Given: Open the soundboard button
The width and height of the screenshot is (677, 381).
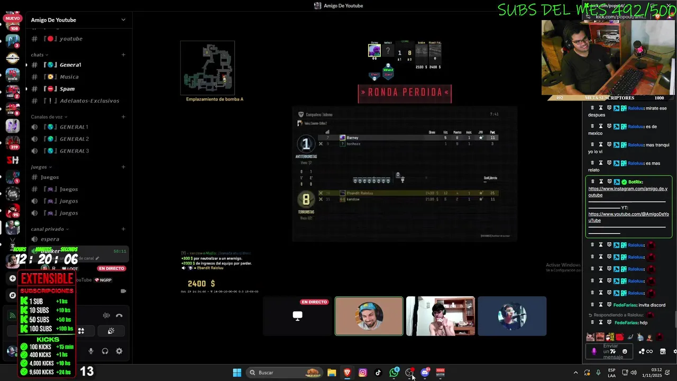Looking at the screenshot, I should pos(111,331).
